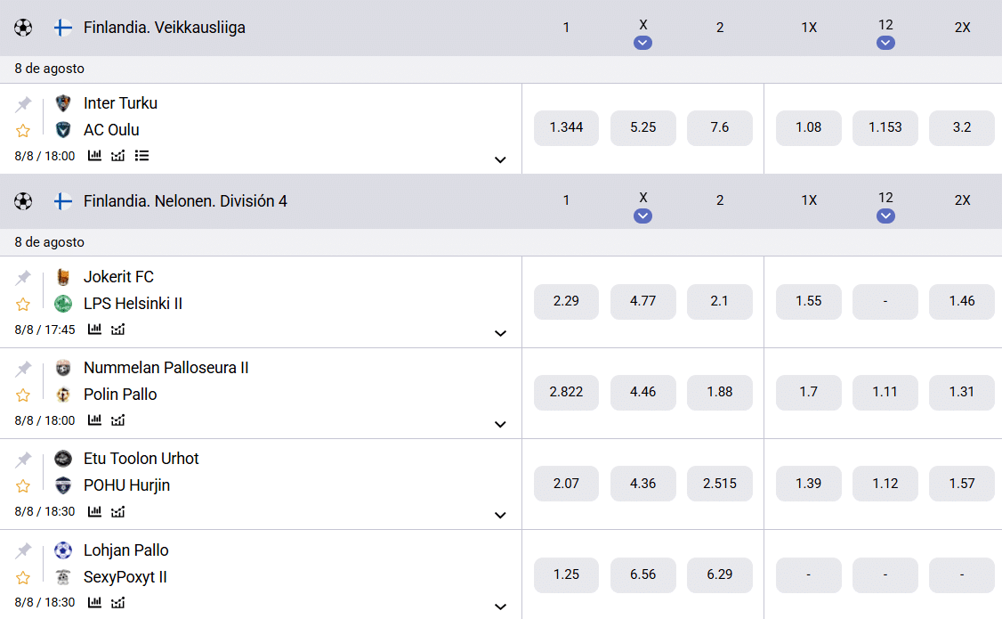Open Finlandia. Veikkausliiga league title
The height and width of the screenshot is (619, 1002).
coord(165,28)
